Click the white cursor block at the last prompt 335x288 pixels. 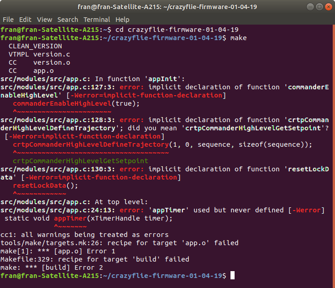pyautogui.click(x=232, y=275)
